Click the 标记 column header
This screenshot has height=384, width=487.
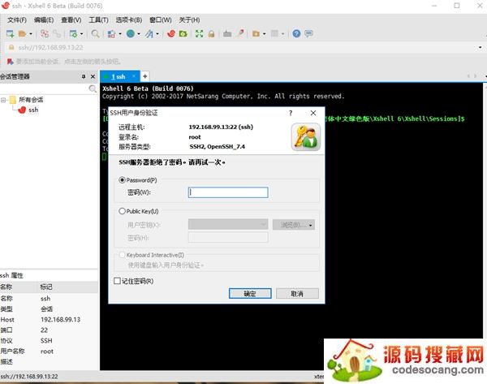point(68,287)
